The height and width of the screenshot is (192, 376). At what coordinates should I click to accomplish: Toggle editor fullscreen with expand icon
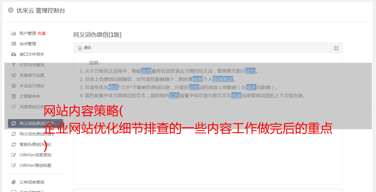[336, 48]
